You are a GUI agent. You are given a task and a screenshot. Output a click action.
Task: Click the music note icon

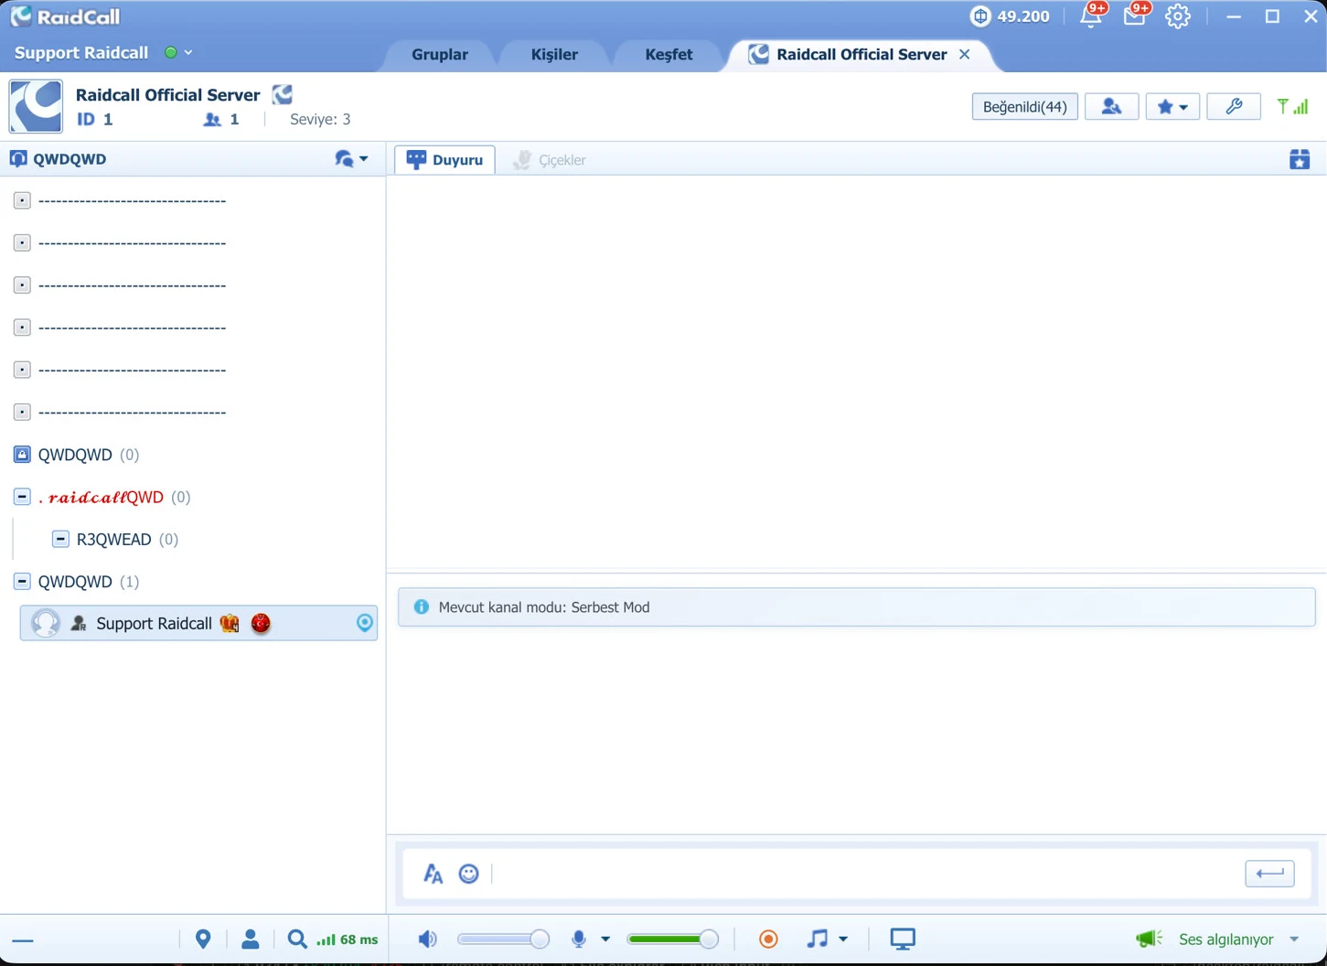[x=817, y=939]
